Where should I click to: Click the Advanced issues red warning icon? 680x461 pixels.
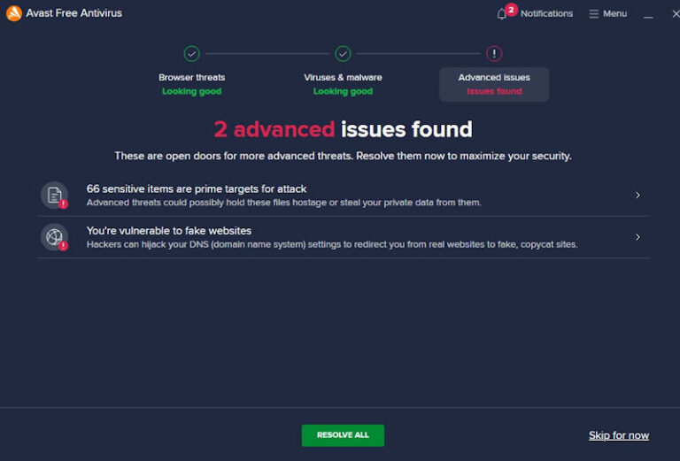pyautogui.click(x=494, y=54)
